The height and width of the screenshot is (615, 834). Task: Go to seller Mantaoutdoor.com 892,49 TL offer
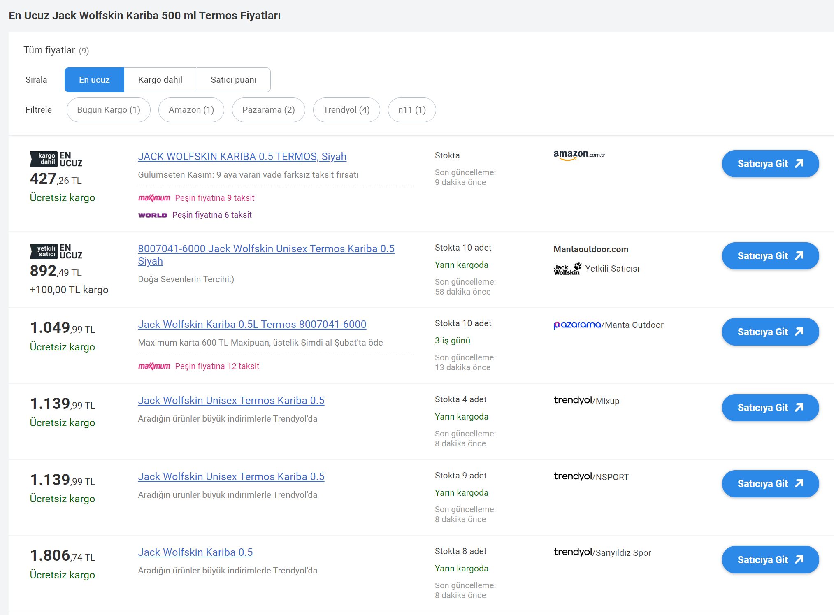click(x=770, y=256)
